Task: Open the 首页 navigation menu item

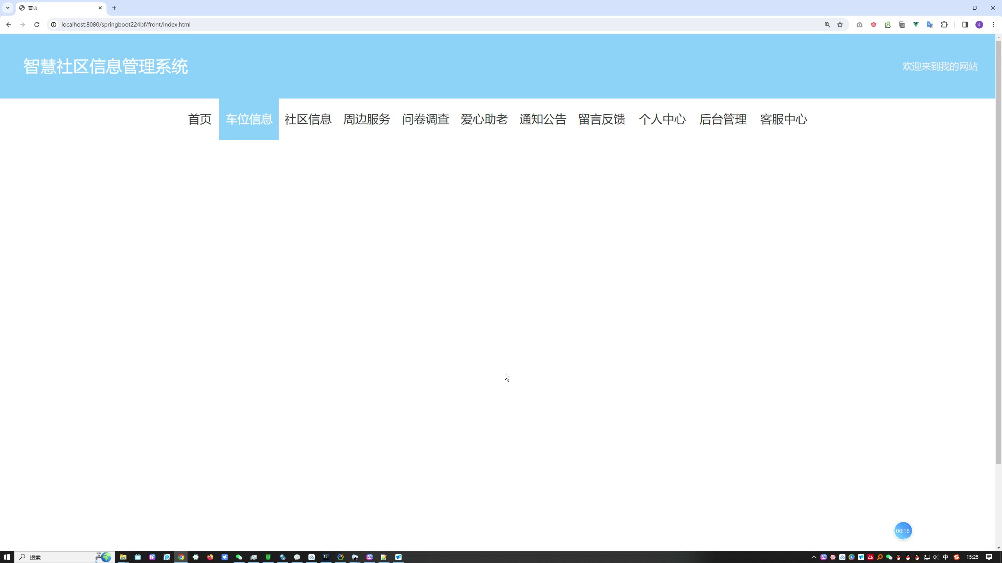Action: pos(200,119)
